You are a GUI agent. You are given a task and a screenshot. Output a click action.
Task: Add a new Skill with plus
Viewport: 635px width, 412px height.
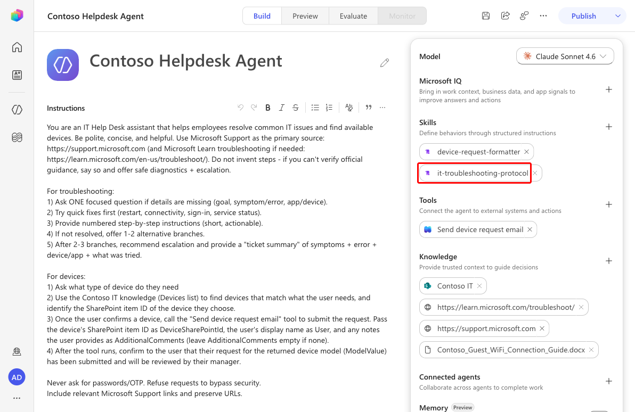[x=609, y=127]
